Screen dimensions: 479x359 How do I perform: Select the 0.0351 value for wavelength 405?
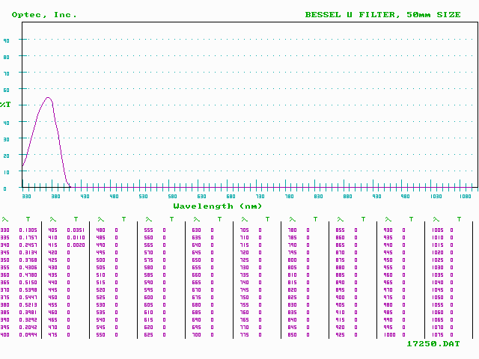point(76,230)
